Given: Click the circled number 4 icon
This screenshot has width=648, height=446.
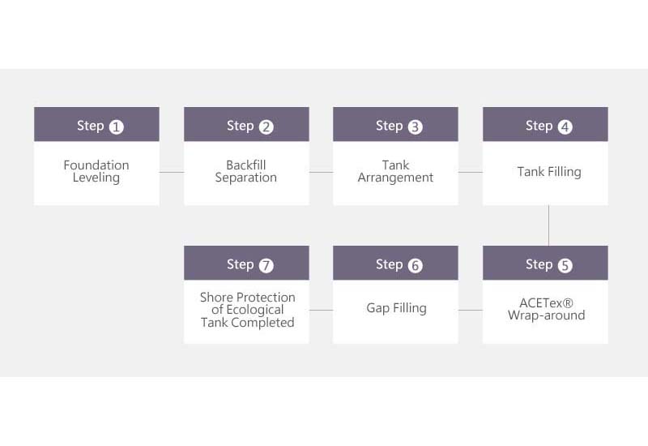Looking at the screenshot, I should click(565, 127).
